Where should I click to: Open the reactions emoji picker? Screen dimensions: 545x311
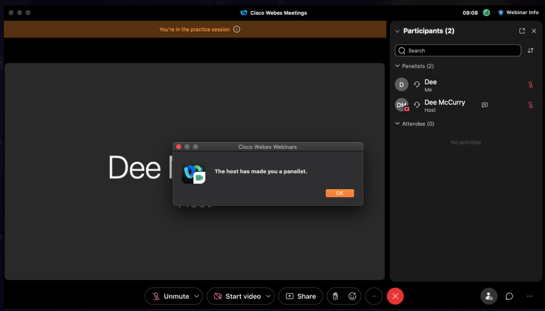tap(352, 296)
